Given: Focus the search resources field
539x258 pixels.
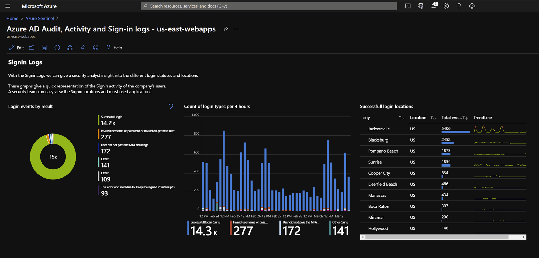Looking at the screenshot, I should (x=269, y=6).
